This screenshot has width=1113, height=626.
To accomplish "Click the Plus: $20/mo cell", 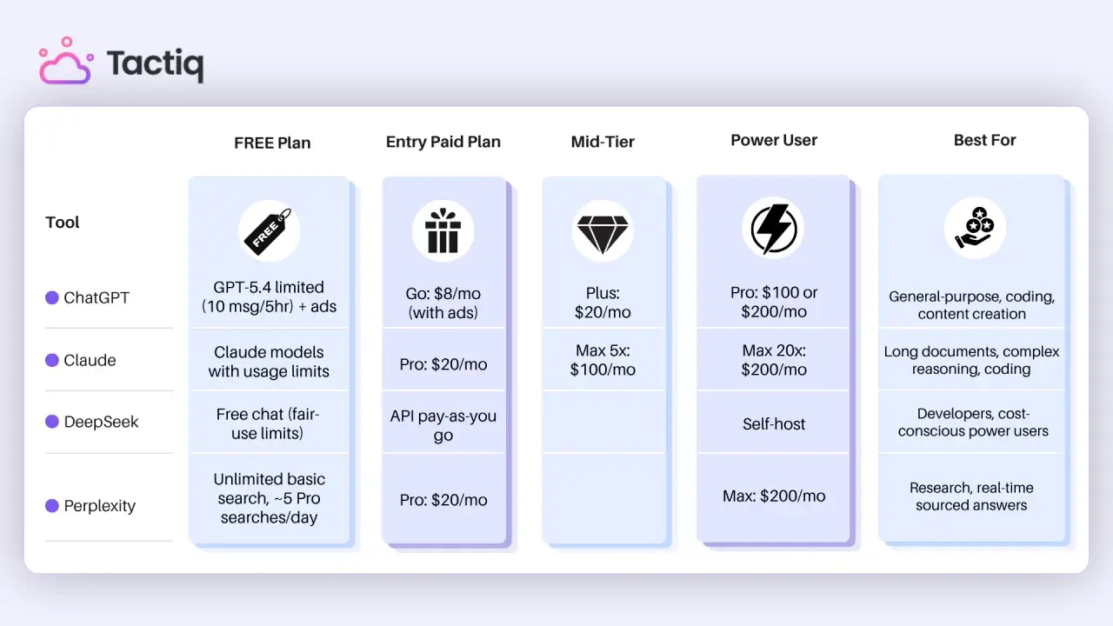I will point(603,303).
